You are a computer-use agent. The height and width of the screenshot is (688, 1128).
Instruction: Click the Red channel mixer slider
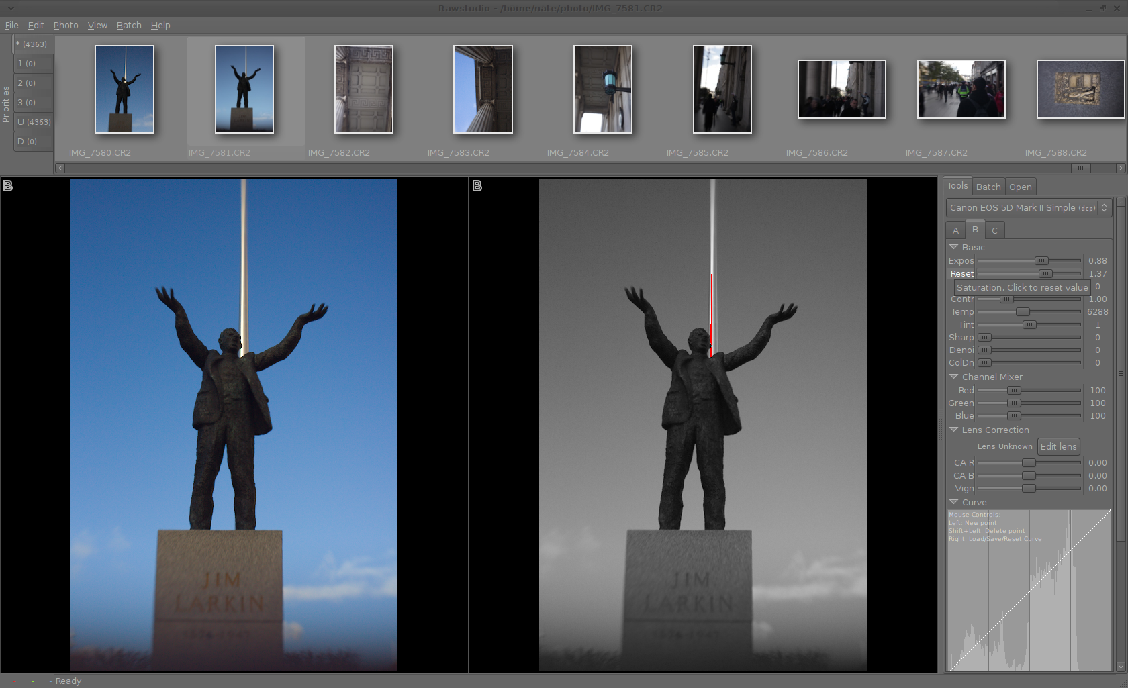coord(1029,390)
